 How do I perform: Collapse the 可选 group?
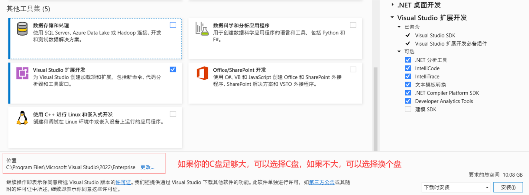coord(399,52)
